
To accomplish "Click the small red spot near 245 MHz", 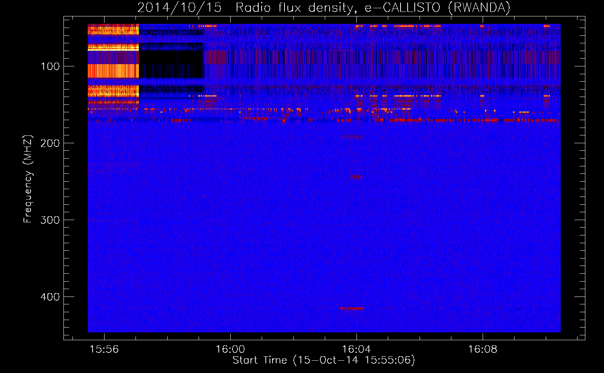I will pyautogui.click(x=356, y=176).
